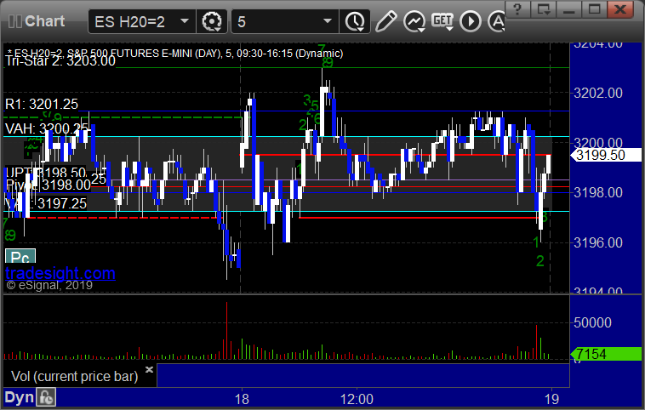Start bar replay with play icon
645x410 pixels.
coord(471,21)
